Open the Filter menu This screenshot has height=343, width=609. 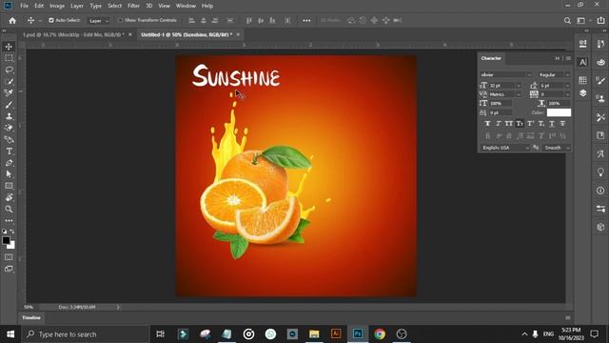133,6
